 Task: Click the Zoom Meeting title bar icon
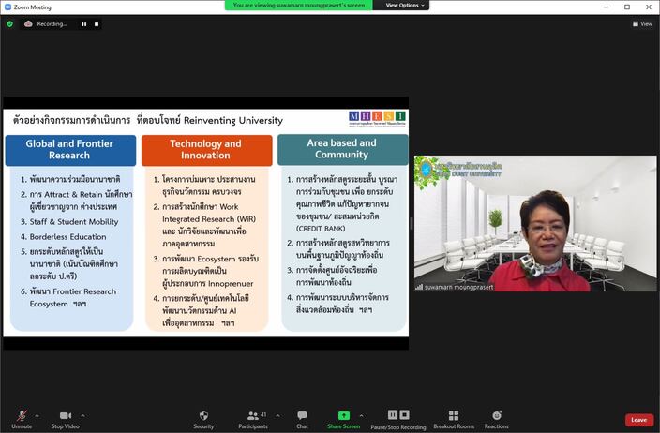tap(7, 7)
